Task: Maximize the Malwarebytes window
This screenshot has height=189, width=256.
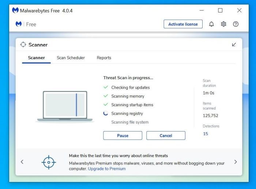Action: [220, 11]
